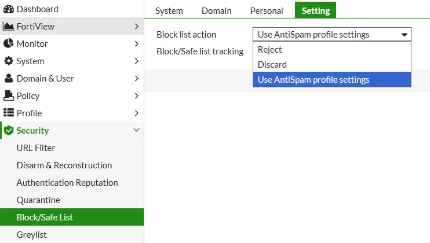Viewport: 430px width, 243px height.
Task: Click the Domain & User person icon
Action: point(9,78)
